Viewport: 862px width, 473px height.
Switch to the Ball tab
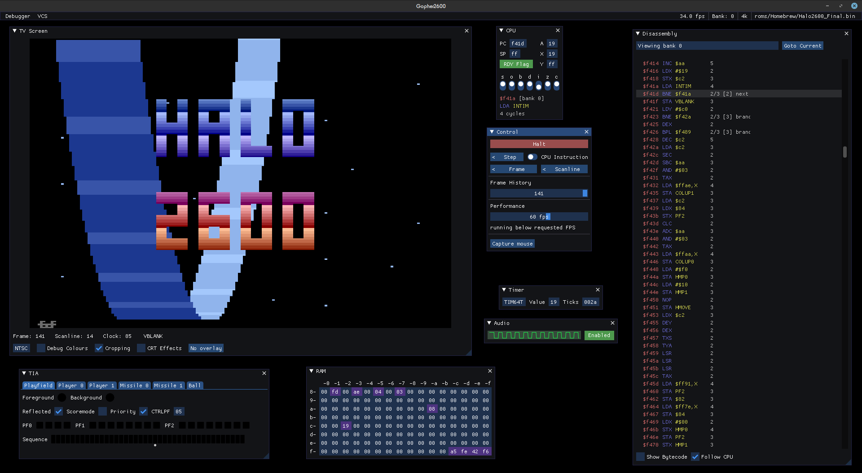[x=194, y=385]
